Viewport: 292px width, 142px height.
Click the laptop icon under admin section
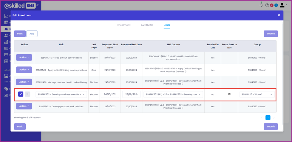(x=6, y=76)
